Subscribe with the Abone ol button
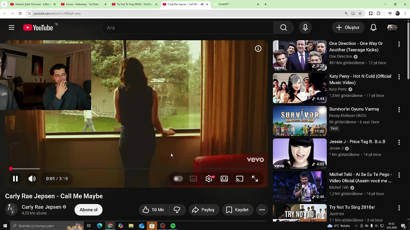The width and height of the screenshot is (410, 230). [x=88, y=210]
